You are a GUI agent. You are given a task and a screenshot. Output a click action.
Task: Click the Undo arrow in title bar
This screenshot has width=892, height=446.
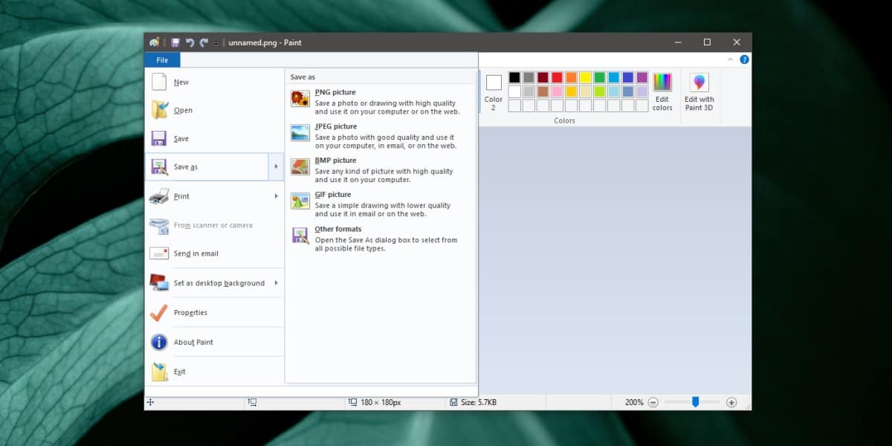coord(190,43)
